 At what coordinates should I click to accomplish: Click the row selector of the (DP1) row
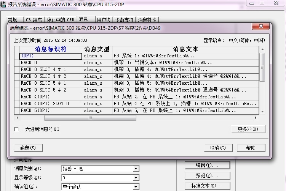pyautogui.click(x=17, y=56)
